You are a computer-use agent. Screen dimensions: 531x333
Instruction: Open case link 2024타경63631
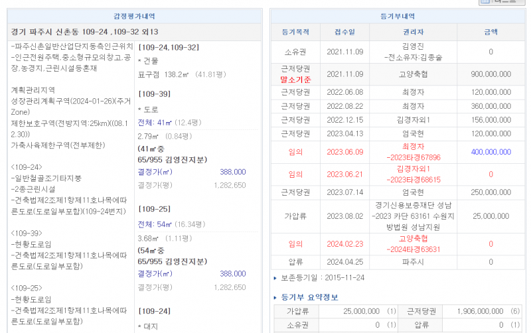[x=414, y=249]
